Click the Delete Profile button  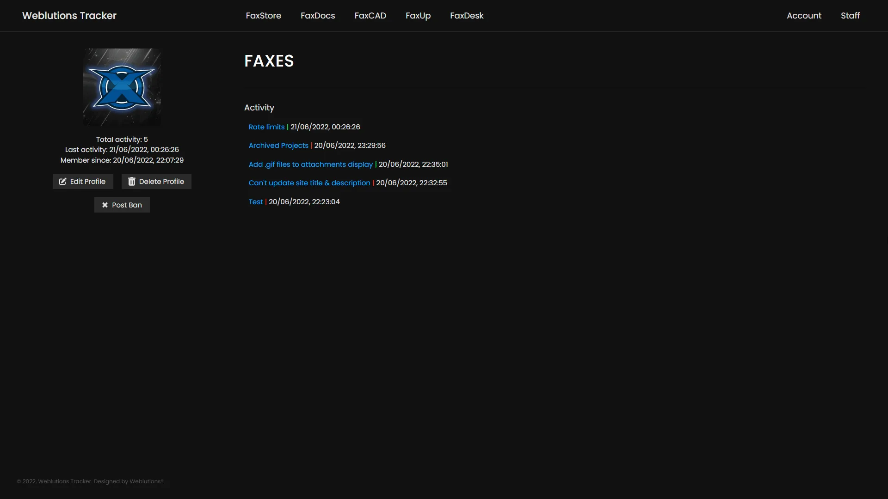point(156,181)
